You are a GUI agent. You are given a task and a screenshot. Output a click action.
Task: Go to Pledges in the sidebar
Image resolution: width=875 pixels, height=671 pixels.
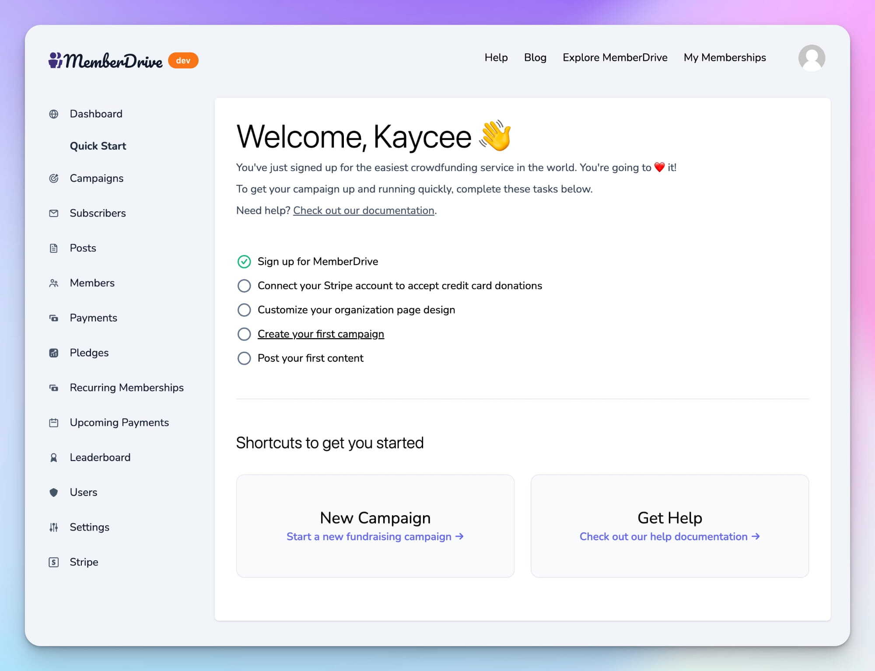point(89,353)
